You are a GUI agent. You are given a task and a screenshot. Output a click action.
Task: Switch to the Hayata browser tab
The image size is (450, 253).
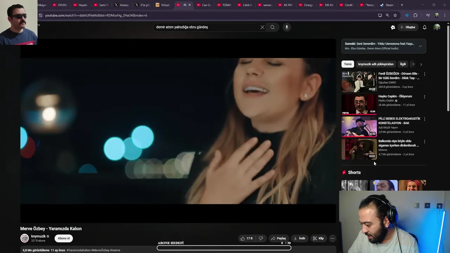[80, 5]
